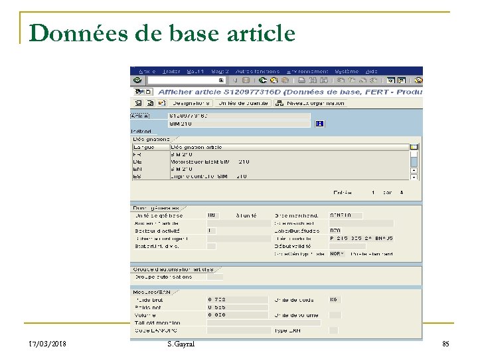The image size is (478, 359).
Task: Click the Ancien n° article field
Action: click(239, 223)
